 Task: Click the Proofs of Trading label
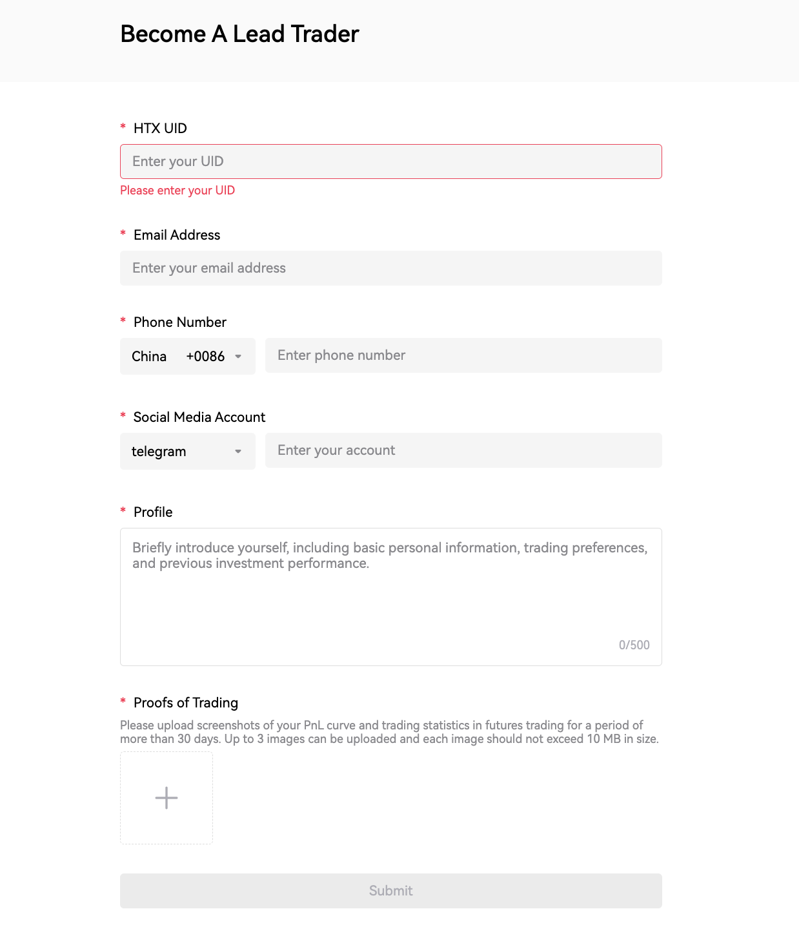[186, 703]
